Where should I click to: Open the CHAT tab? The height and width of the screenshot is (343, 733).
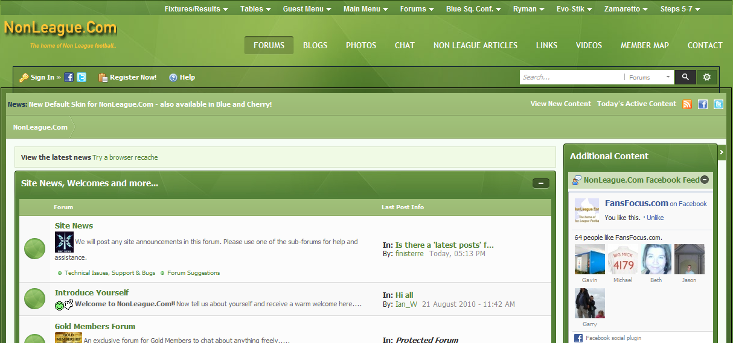(x=405, y=45)
